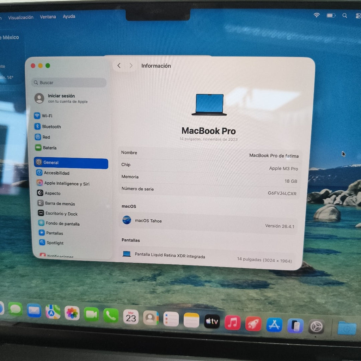Open System Settings gear in Dock
Screen dimensions: 361x361
(316, 327)
